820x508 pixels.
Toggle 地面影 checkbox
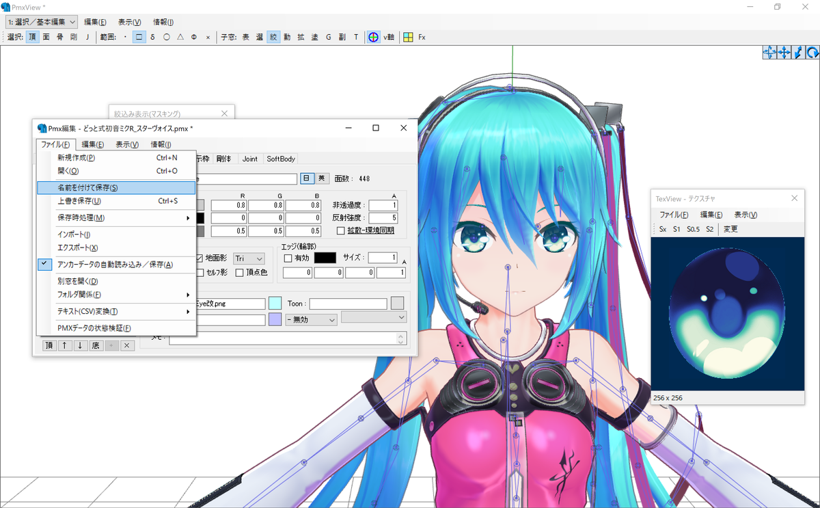coord(212,258)
